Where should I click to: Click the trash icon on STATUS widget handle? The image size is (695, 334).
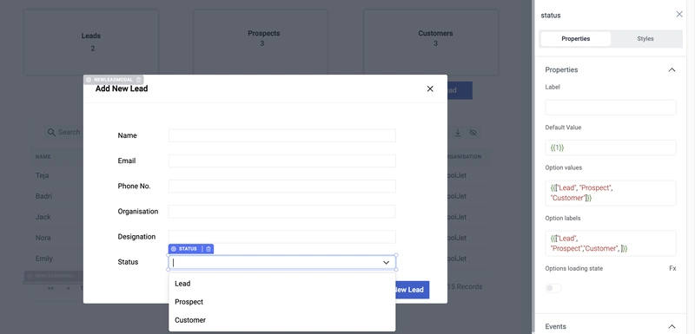point(208,249)
